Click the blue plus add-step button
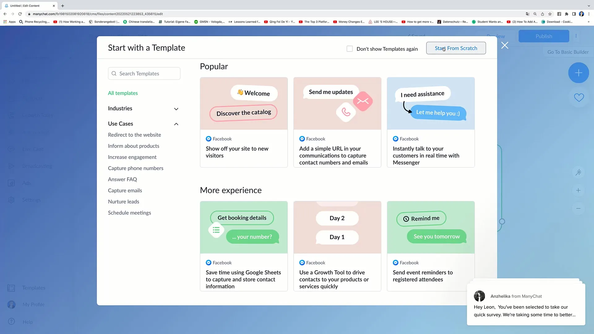 click(x=579, y=73)
